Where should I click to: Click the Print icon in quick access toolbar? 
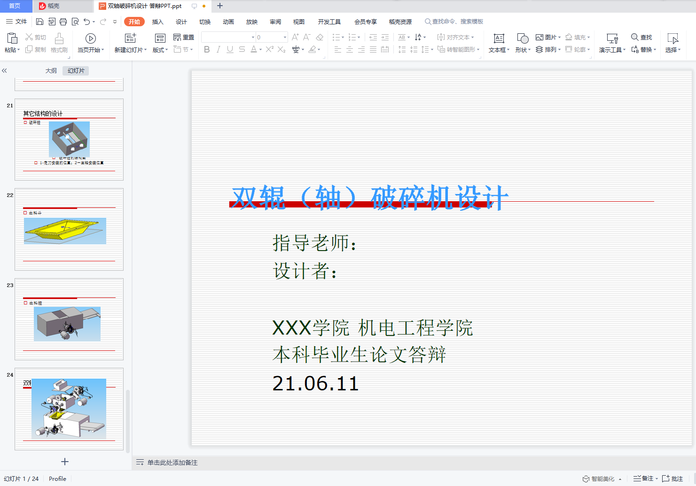(63, 22)
